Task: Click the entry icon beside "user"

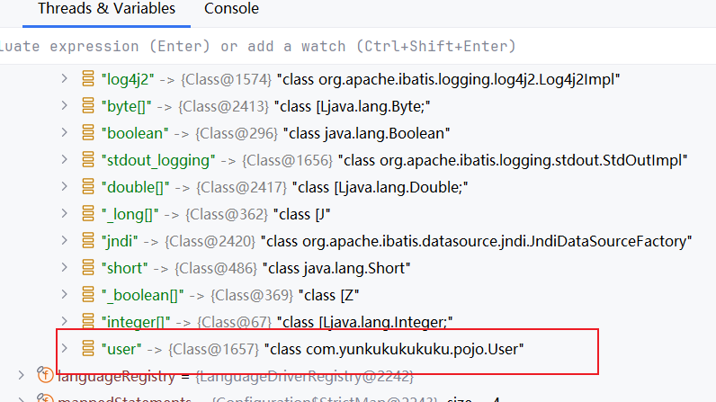Action: (x=87, y=348)
